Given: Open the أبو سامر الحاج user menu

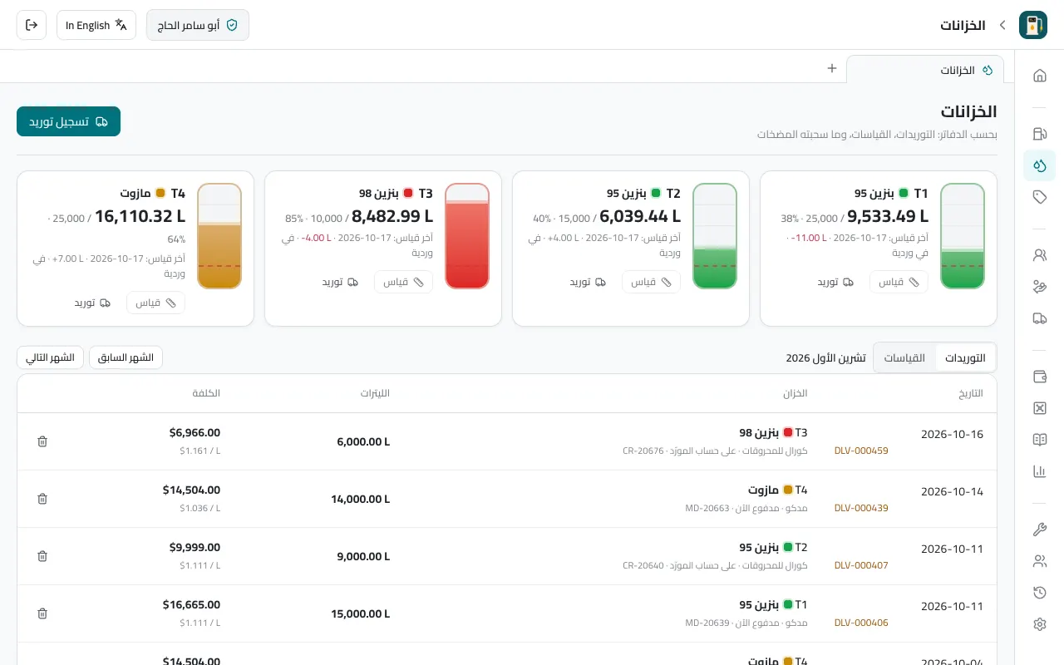Looking at the screenshot, I should (x=198, y=25).
